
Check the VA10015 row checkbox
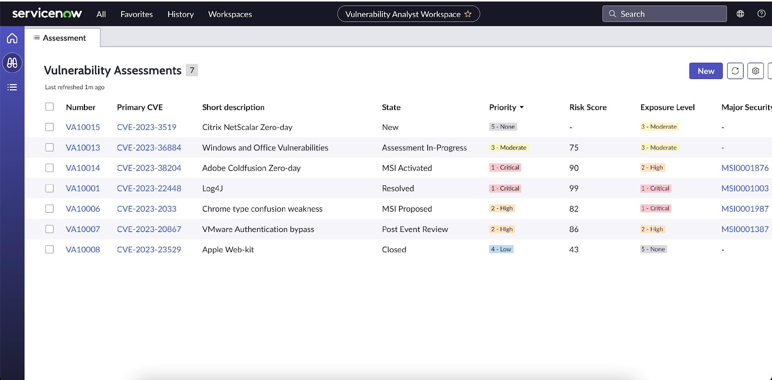coord(50,127)
